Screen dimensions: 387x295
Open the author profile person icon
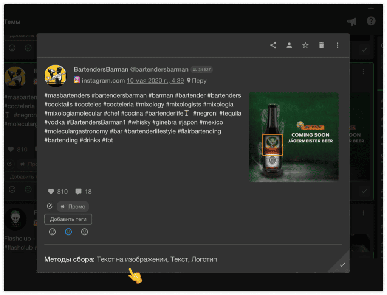(x=289, y=45)
